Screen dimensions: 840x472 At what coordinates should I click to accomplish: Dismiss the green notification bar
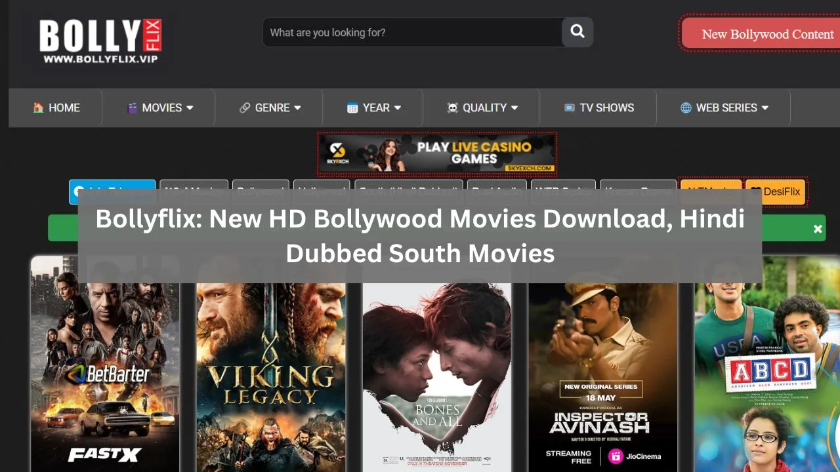tap(818, 229)
